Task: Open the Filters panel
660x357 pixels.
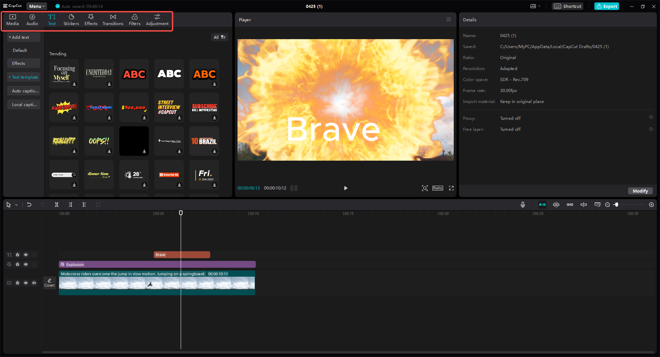Action: coord(134,20)
